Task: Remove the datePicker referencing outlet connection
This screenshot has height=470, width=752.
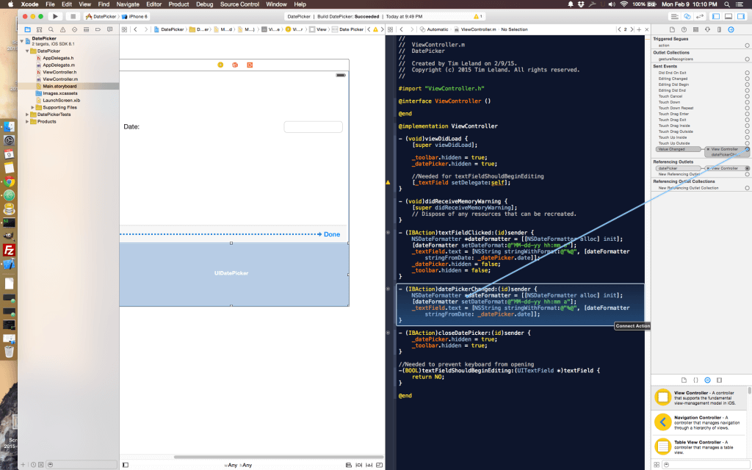Action: [709, 168]
